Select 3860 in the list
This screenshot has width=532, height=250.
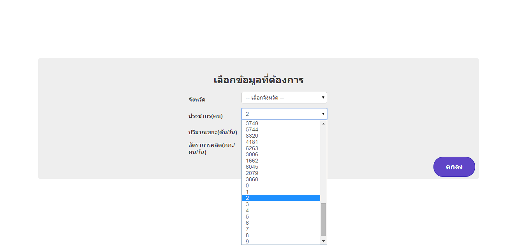click(281, 179)
